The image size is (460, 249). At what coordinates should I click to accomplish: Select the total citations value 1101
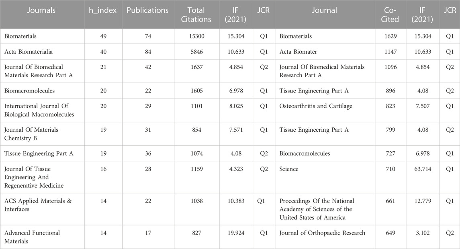196,106
